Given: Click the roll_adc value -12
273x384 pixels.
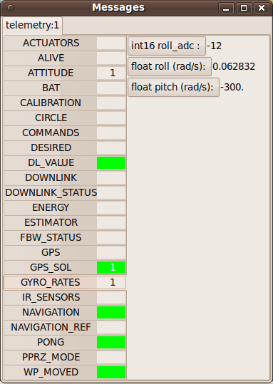Looking at the screenshot, I should pyautogui.click(x=214, y=46).
